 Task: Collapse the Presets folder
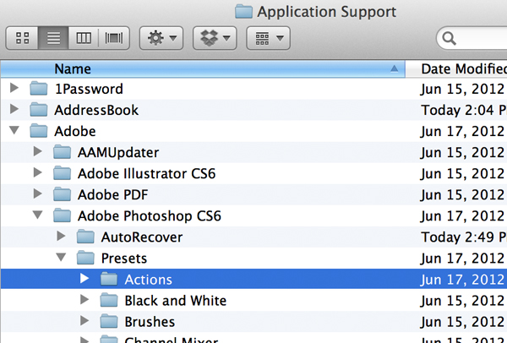61,258
